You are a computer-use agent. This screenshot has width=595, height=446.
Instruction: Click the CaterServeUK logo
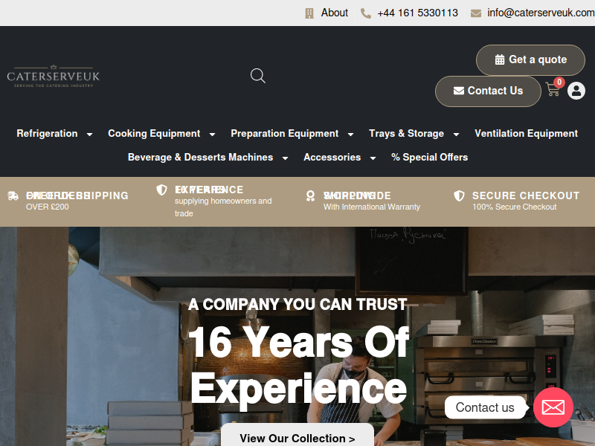tap(53, 76)
